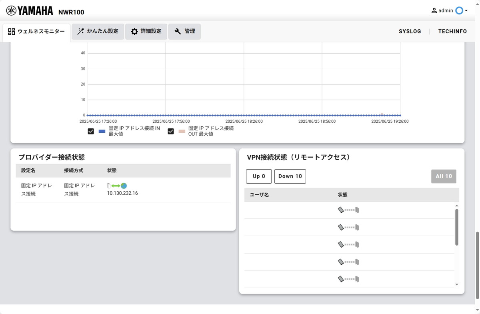Screen dimensions: 480x314
Task: Open the SYSLOG link
Action: pyautogui.click(x=410, y=31)
